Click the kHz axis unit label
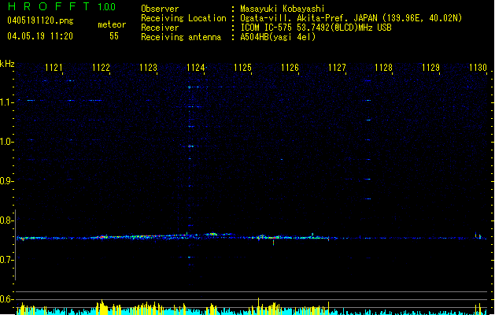This screenshot has width=495, height=315. pyautogui.click(x=7, y=64)
